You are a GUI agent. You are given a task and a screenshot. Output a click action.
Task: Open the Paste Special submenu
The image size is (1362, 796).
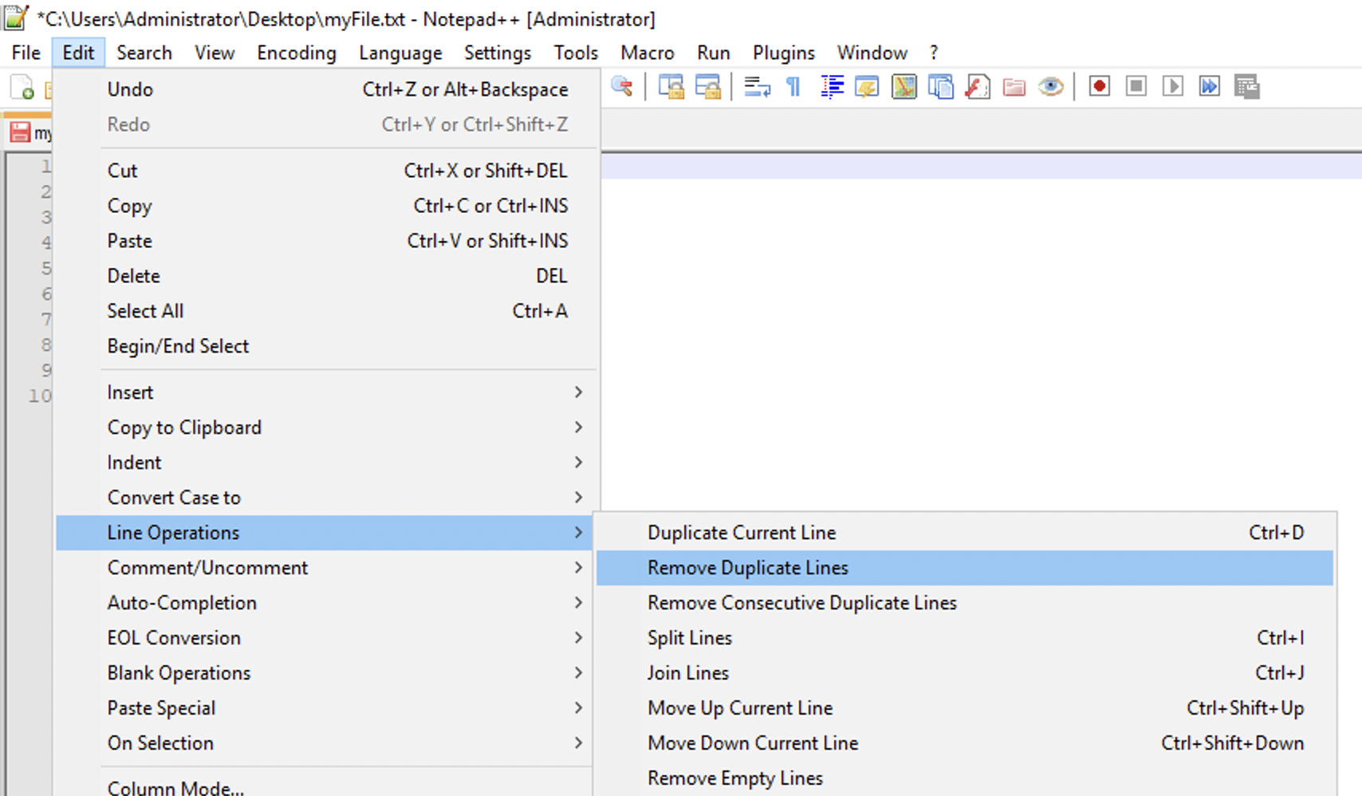pos(161,707)
